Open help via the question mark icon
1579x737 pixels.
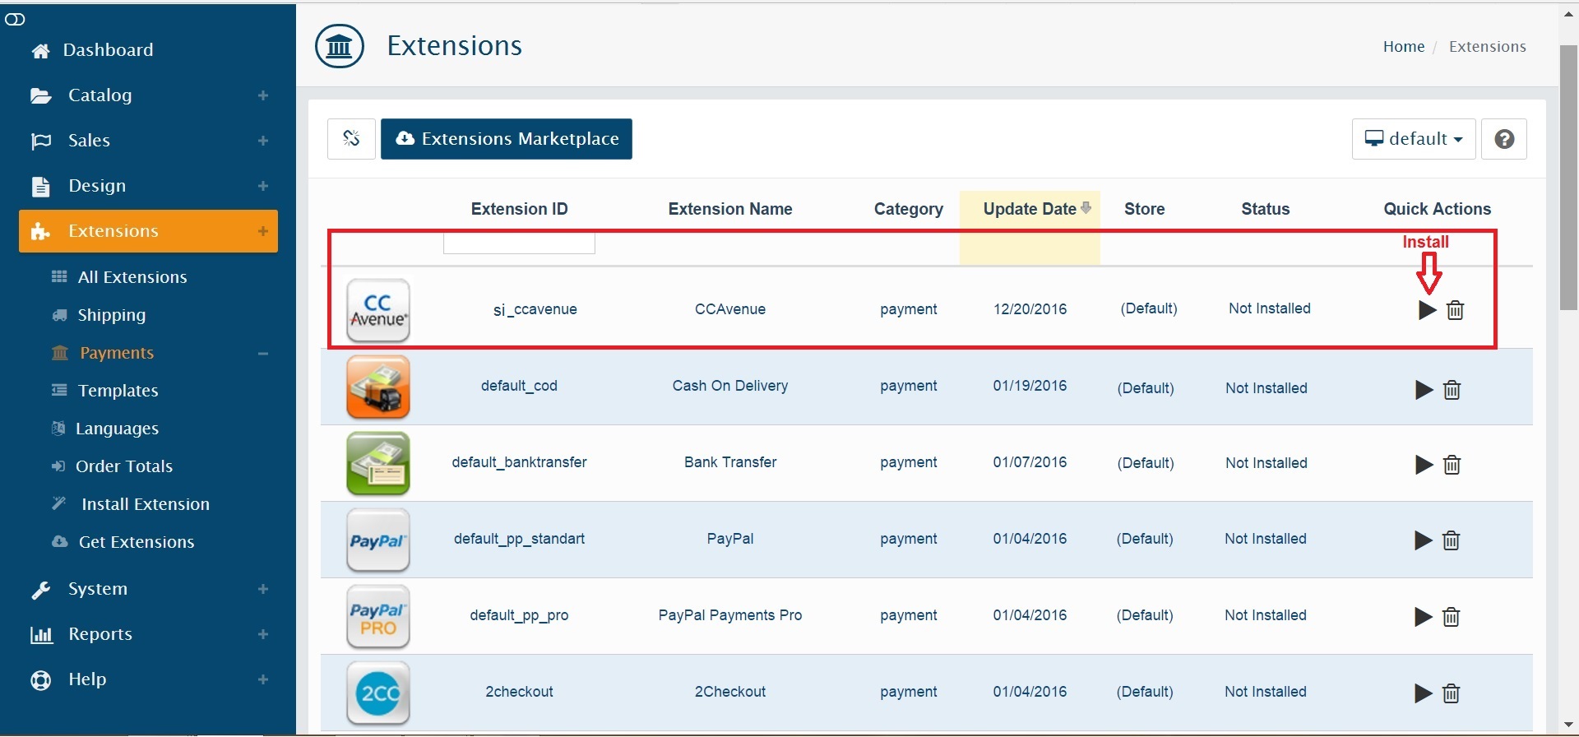[x=1504, y=139]
